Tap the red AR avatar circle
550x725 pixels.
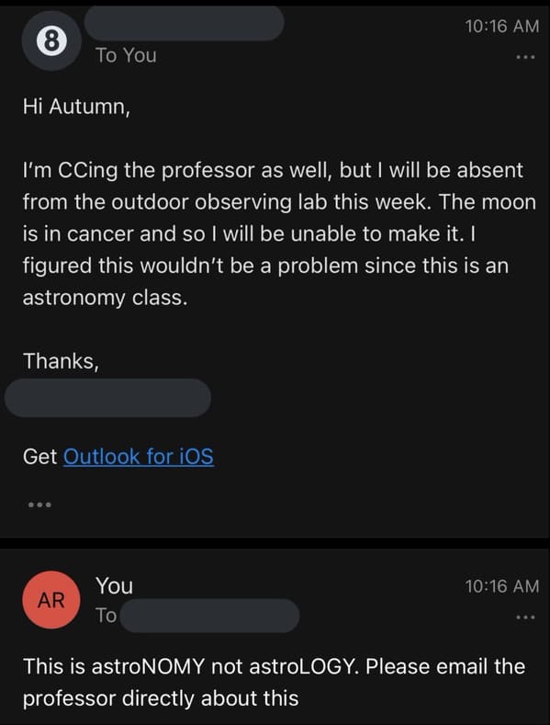click(51, 600)
